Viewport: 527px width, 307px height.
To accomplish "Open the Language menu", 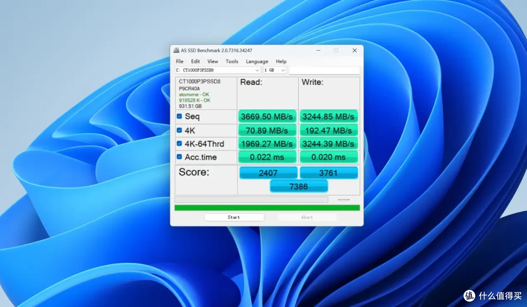I will pos(257,61).
